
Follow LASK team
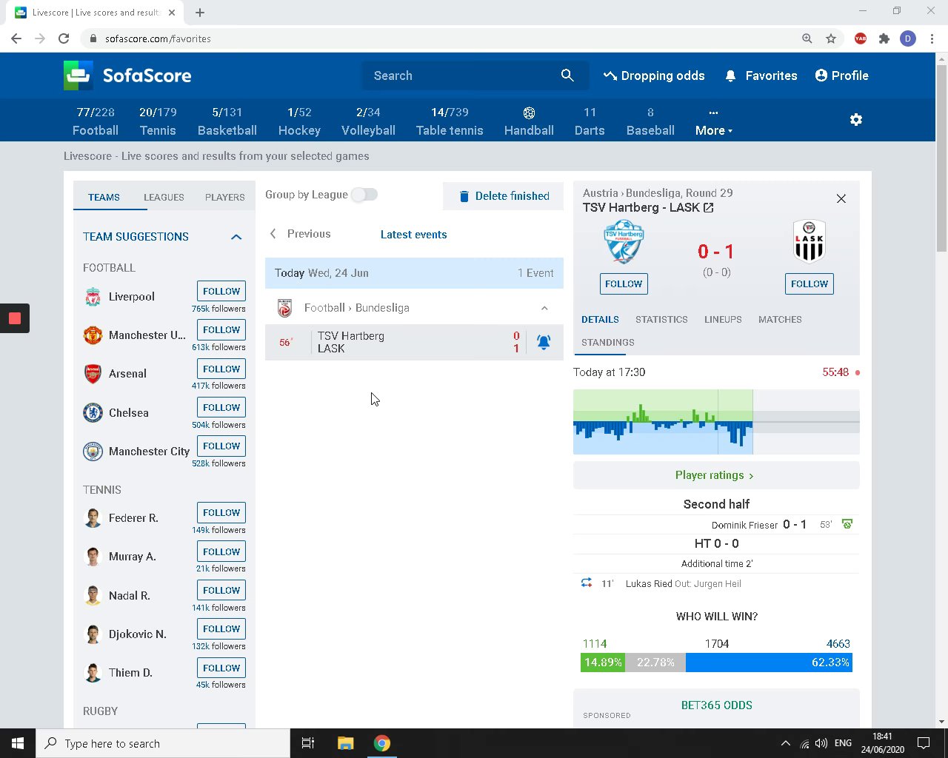click(x=810, y=284)
